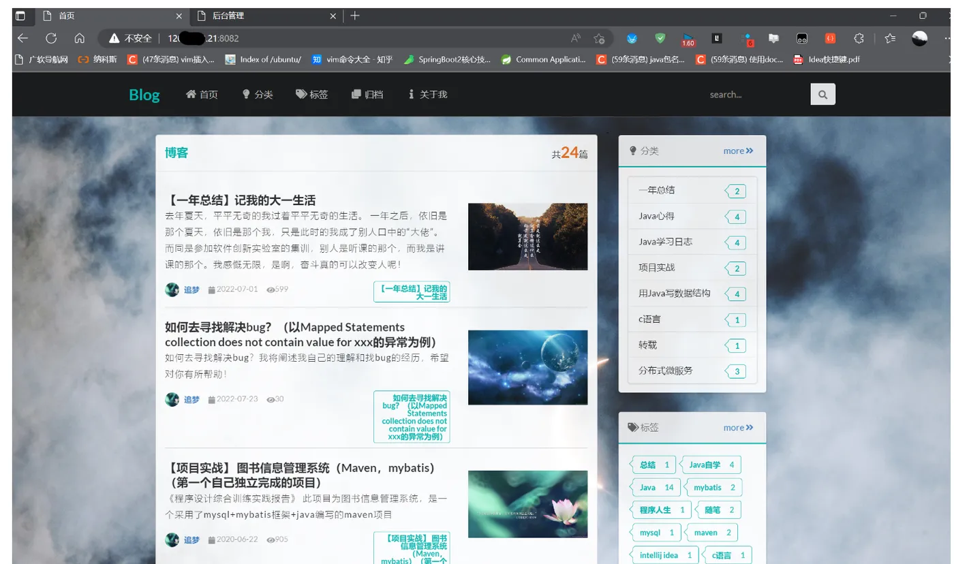This screenshot has height=564, width=954.
Task: Click the Blog site logo
Action: pos(144,95)
